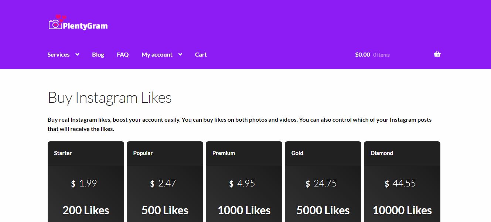
Task: Click the $0.00 cart total
Action: (x=362, y=54)
